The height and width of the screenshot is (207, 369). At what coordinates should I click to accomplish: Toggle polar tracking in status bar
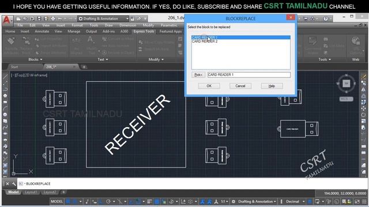pyautogui.click(x=108, y=201)
